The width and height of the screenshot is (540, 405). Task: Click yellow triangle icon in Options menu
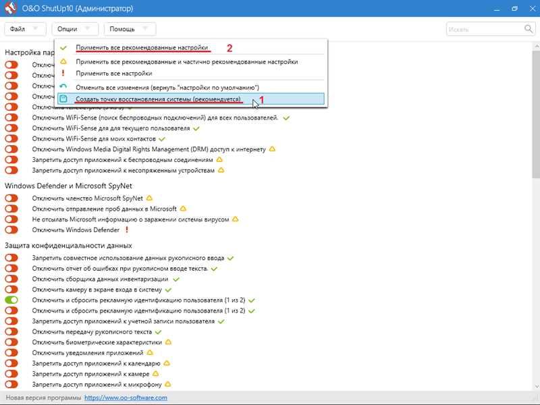(63, 61)
